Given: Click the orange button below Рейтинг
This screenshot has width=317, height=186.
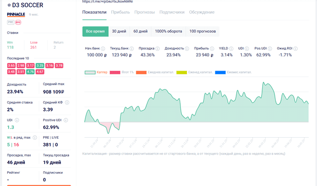Looking at the screenshot, I should point(39,185).
